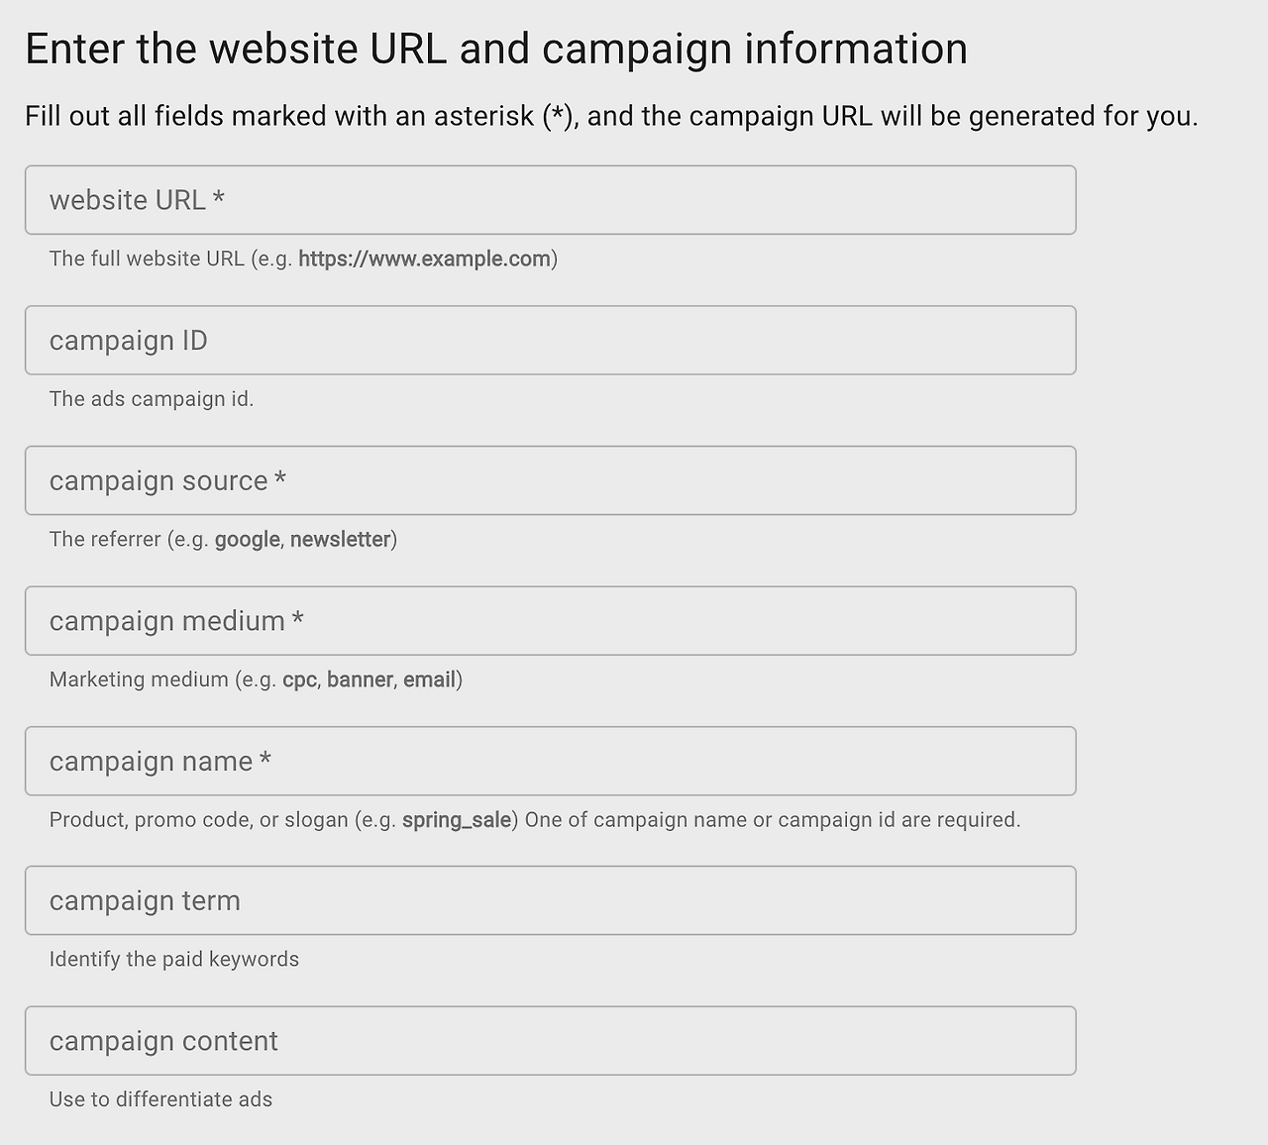This screenshot has width=1268, height=1145.
Task: Click the 'The full website URL' hint
Action: coord(147,259)
